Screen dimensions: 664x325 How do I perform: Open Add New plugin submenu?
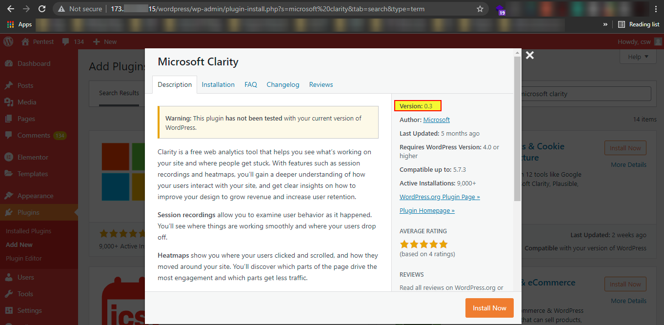click(19, 244)
